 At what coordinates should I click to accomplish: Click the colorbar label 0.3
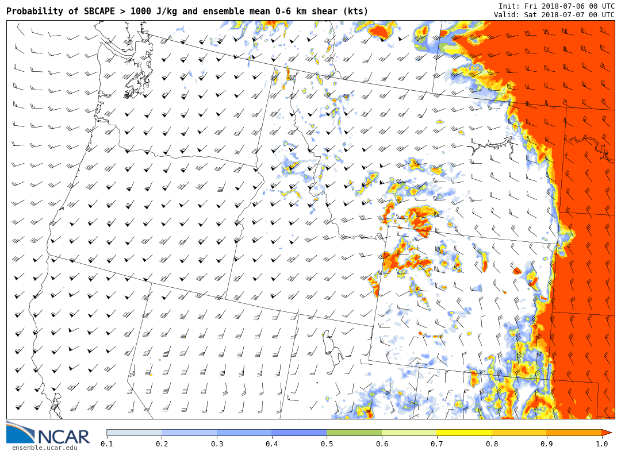pos(217,444)
